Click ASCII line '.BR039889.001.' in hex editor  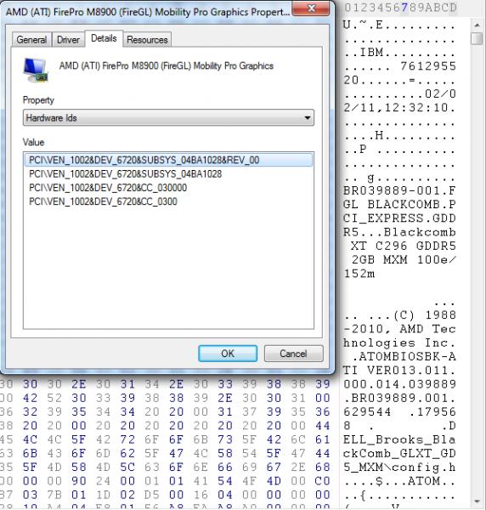pos(399,398)
